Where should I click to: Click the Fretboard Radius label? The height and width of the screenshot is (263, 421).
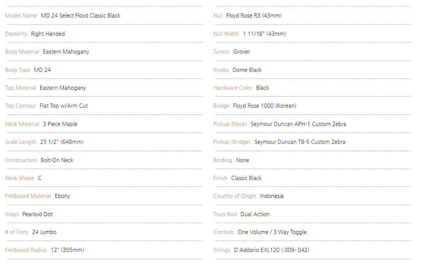click(26, 250)
